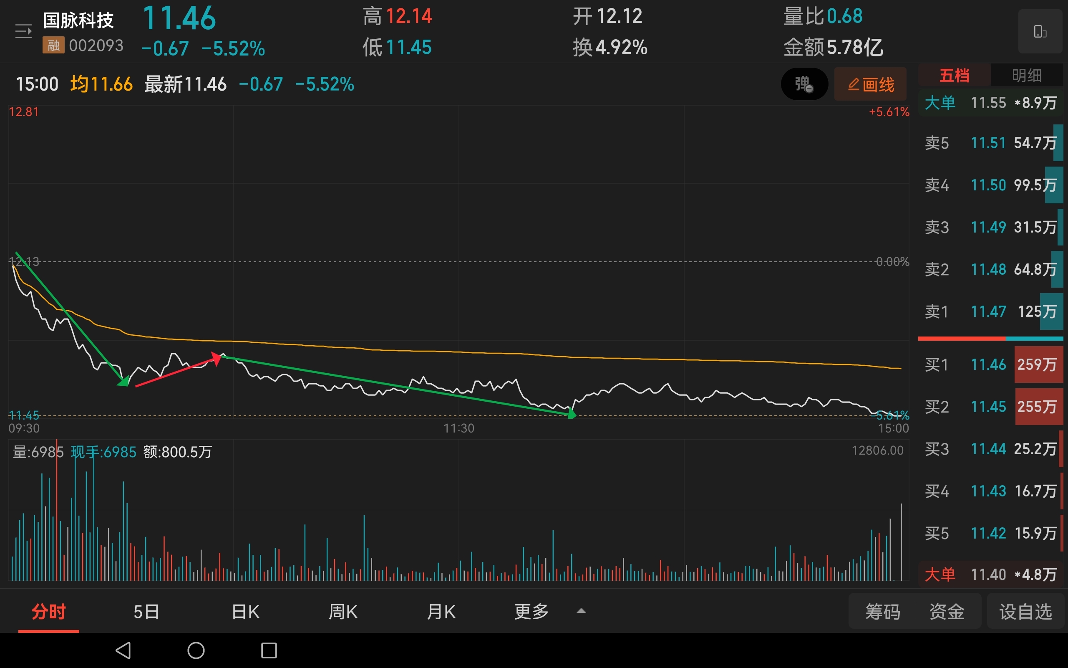Tap the margin trading 融 badge
Screen dimensions: 1068x668
(x=53, y=46)
